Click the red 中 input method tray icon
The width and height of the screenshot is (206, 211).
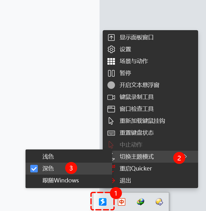click(x=122, y=202)
